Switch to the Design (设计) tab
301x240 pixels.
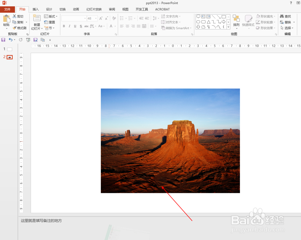tap(49, 9)
